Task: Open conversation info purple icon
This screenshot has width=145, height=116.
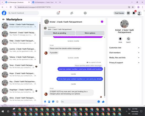Action: [102, 22]
